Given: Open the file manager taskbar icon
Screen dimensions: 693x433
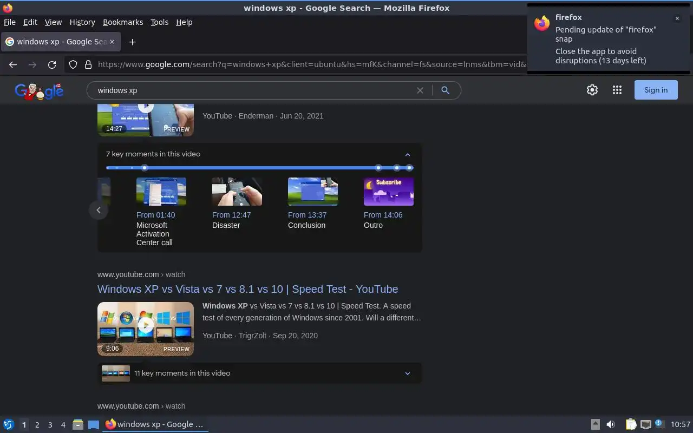Looking at the screenshot, I should (x=78, y=424).
